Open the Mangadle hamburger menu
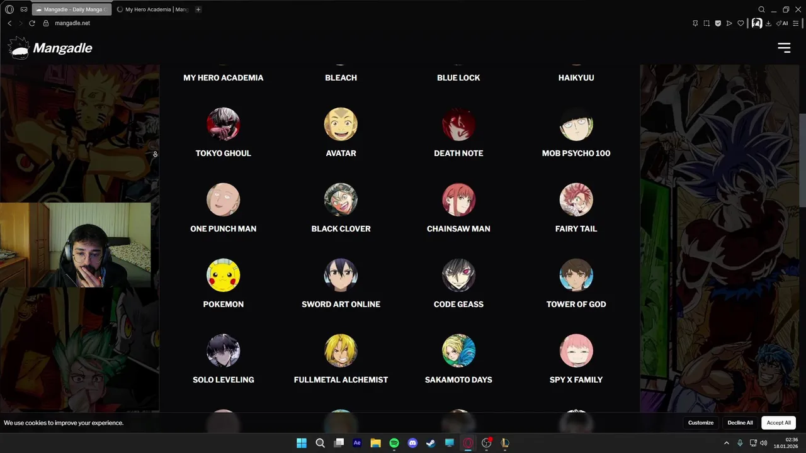The width and height of the screenshot is (806, 453). (x=784, y=48)
